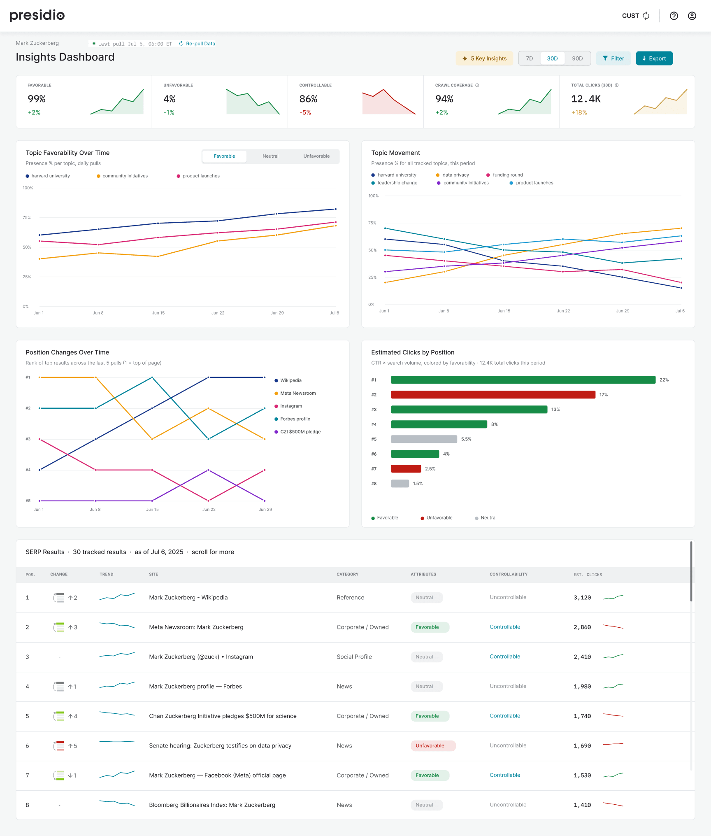
Task: Sort by POS. column header
Action: (x=30, y=575)
